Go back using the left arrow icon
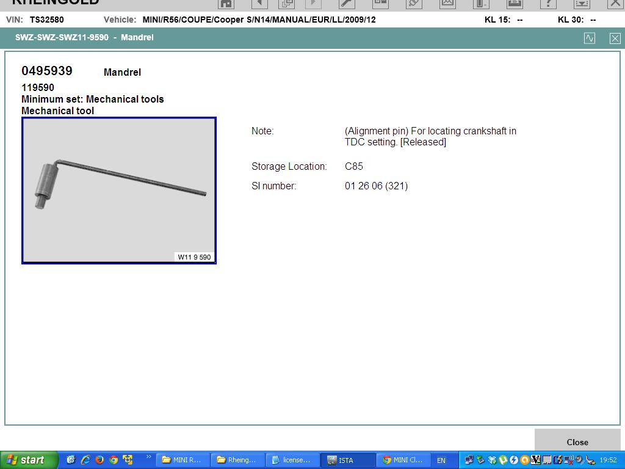Screen dimensions: 625x469 259,4
